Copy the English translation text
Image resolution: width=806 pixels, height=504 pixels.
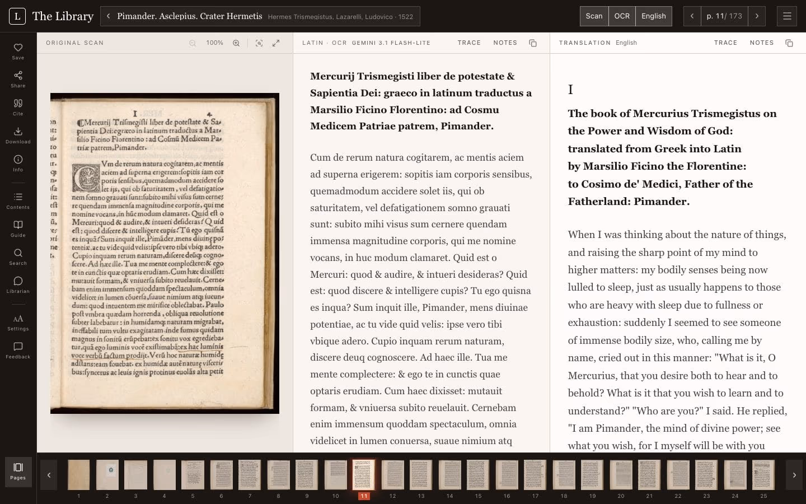(789, 43)
